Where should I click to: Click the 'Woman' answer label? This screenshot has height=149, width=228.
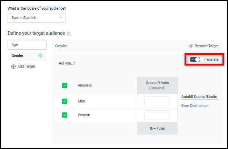pos(84,115)
